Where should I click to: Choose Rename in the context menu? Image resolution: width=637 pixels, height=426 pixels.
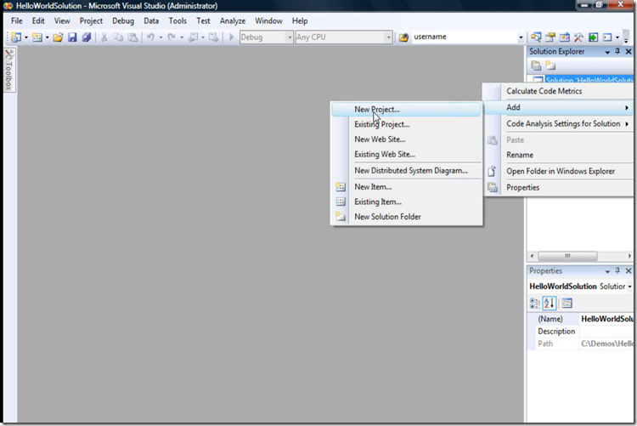[x=559, y=155]
